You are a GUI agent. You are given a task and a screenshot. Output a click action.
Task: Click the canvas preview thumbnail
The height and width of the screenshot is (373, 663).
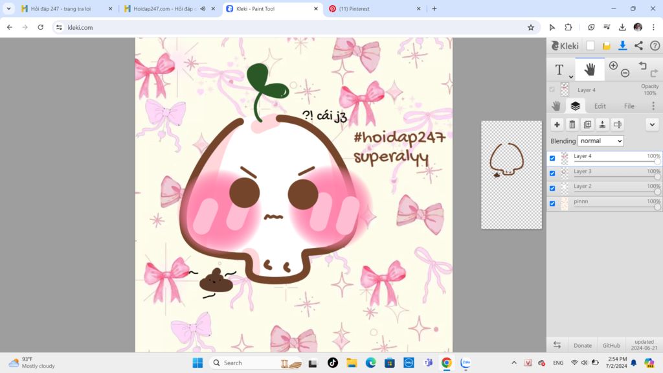click(511, 175)
